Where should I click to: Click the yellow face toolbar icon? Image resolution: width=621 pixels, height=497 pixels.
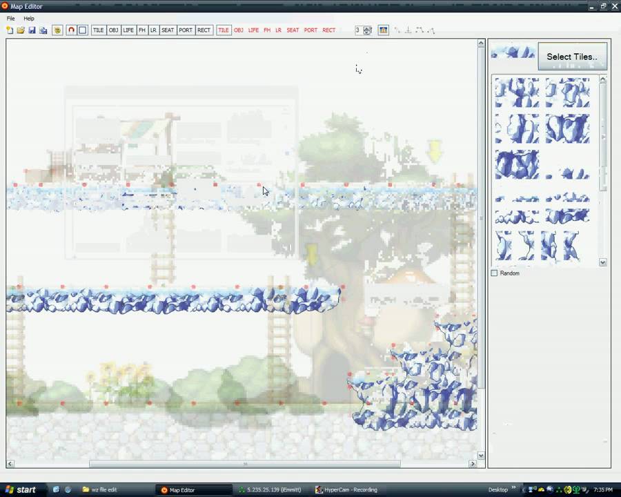[57, 30]
